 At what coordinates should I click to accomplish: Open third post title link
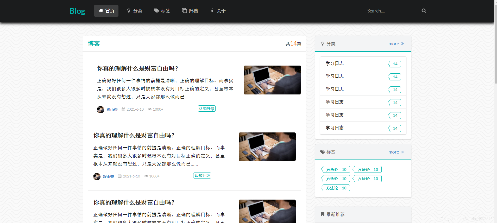click(134, 202)
